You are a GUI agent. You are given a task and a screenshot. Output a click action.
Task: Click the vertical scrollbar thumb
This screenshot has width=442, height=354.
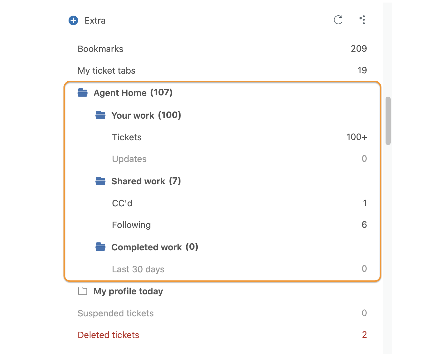point(388,121)
